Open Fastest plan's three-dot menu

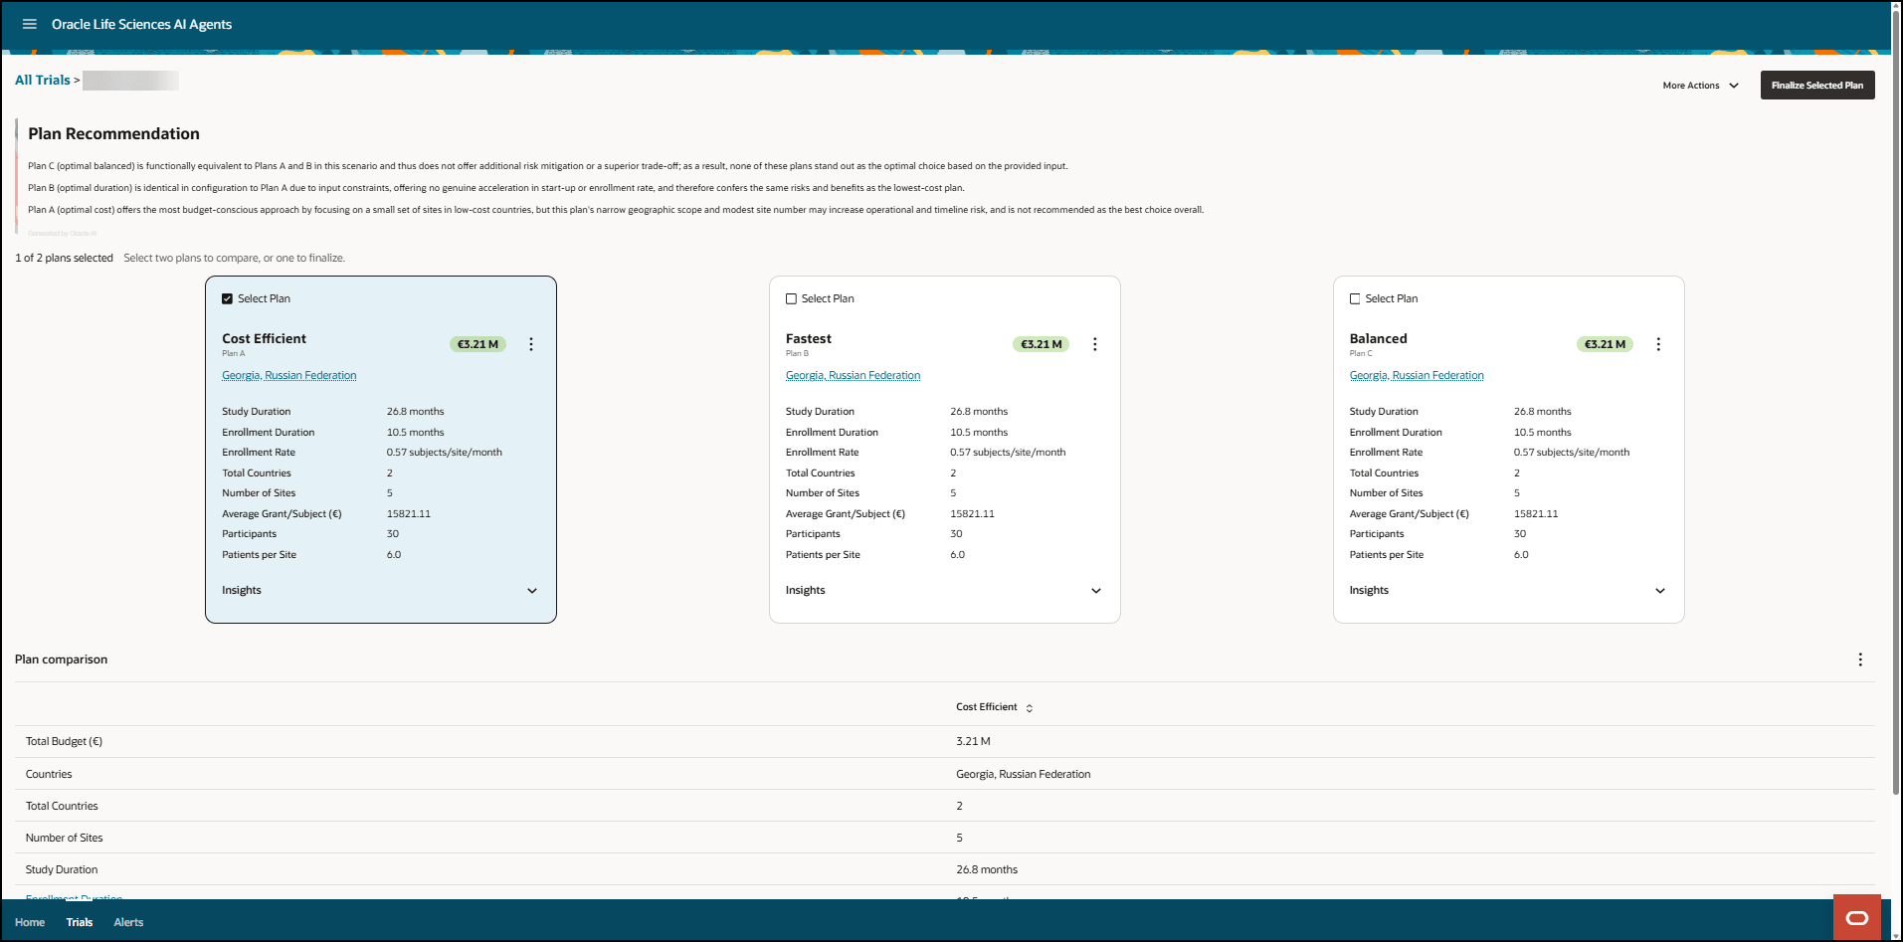tap(1095, 344)
